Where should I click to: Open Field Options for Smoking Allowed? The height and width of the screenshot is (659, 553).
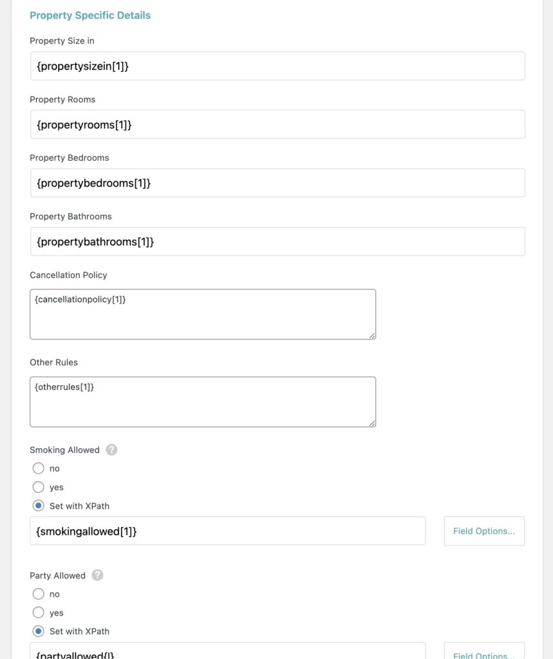pyautogui.click(x=483, y=530)
